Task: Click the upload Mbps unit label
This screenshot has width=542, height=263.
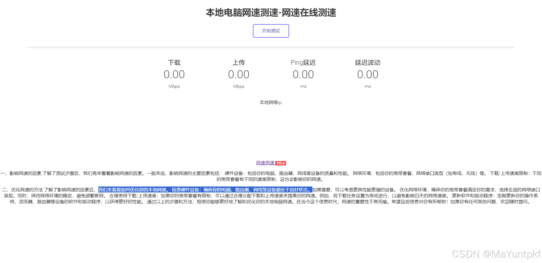Action: click(x=238, y=86)
